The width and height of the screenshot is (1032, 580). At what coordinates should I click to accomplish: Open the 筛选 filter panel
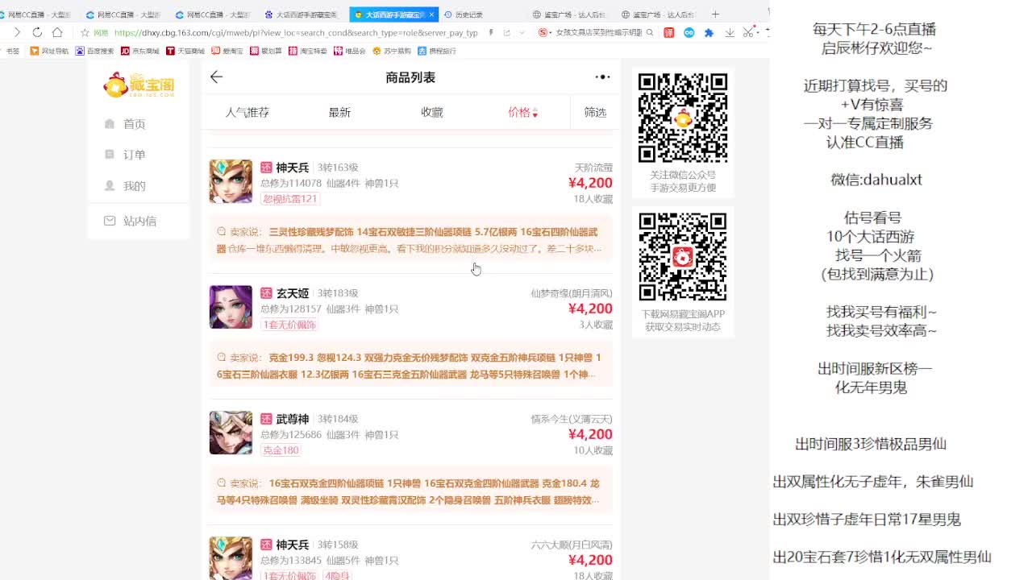tap(595, 113)
